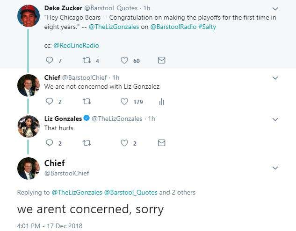This screenshot has width=296, height=231.
Task: Open more options on Liz Gonzales' tweet
Action: (275, 119)
